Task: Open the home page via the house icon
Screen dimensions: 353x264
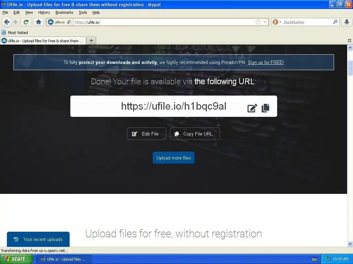Action: click(x=39, y=22)
